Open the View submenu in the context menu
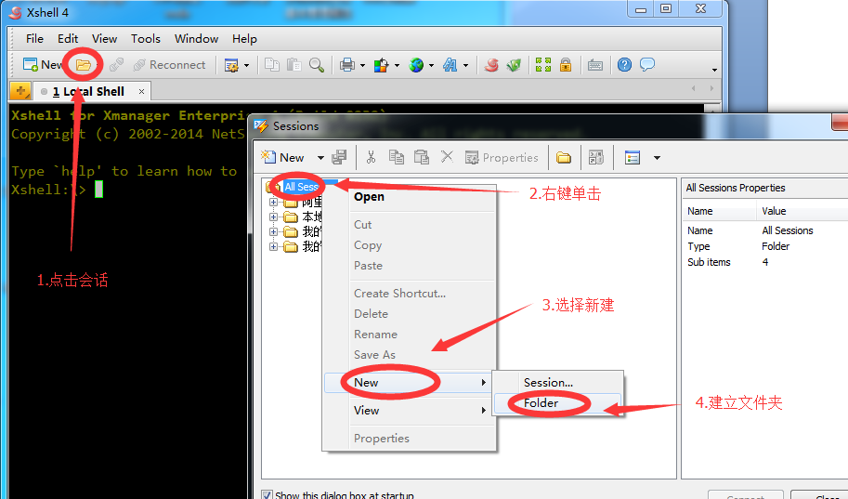The width and height of the screenshot is (848, 499). coord(409,410)
